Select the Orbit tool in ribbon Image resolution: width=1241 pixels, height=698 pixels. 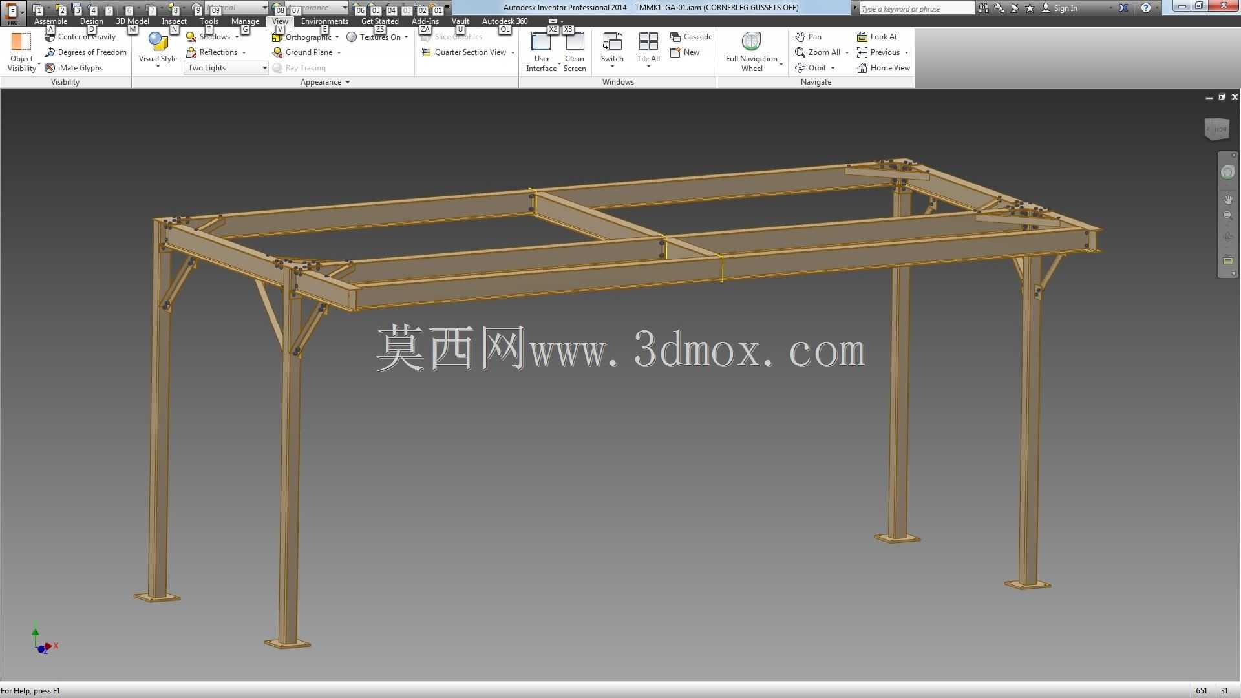pyautogui.click(x=811, y=68)
